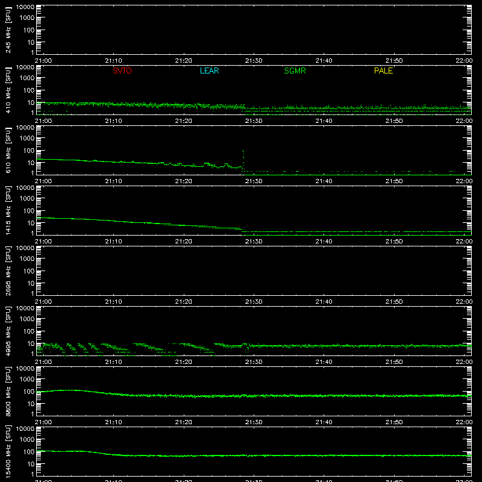This screenshot has height=482, width=482.
Task: Click the 8800 MHz flux peak near 21:05
Action: (70, 390)
